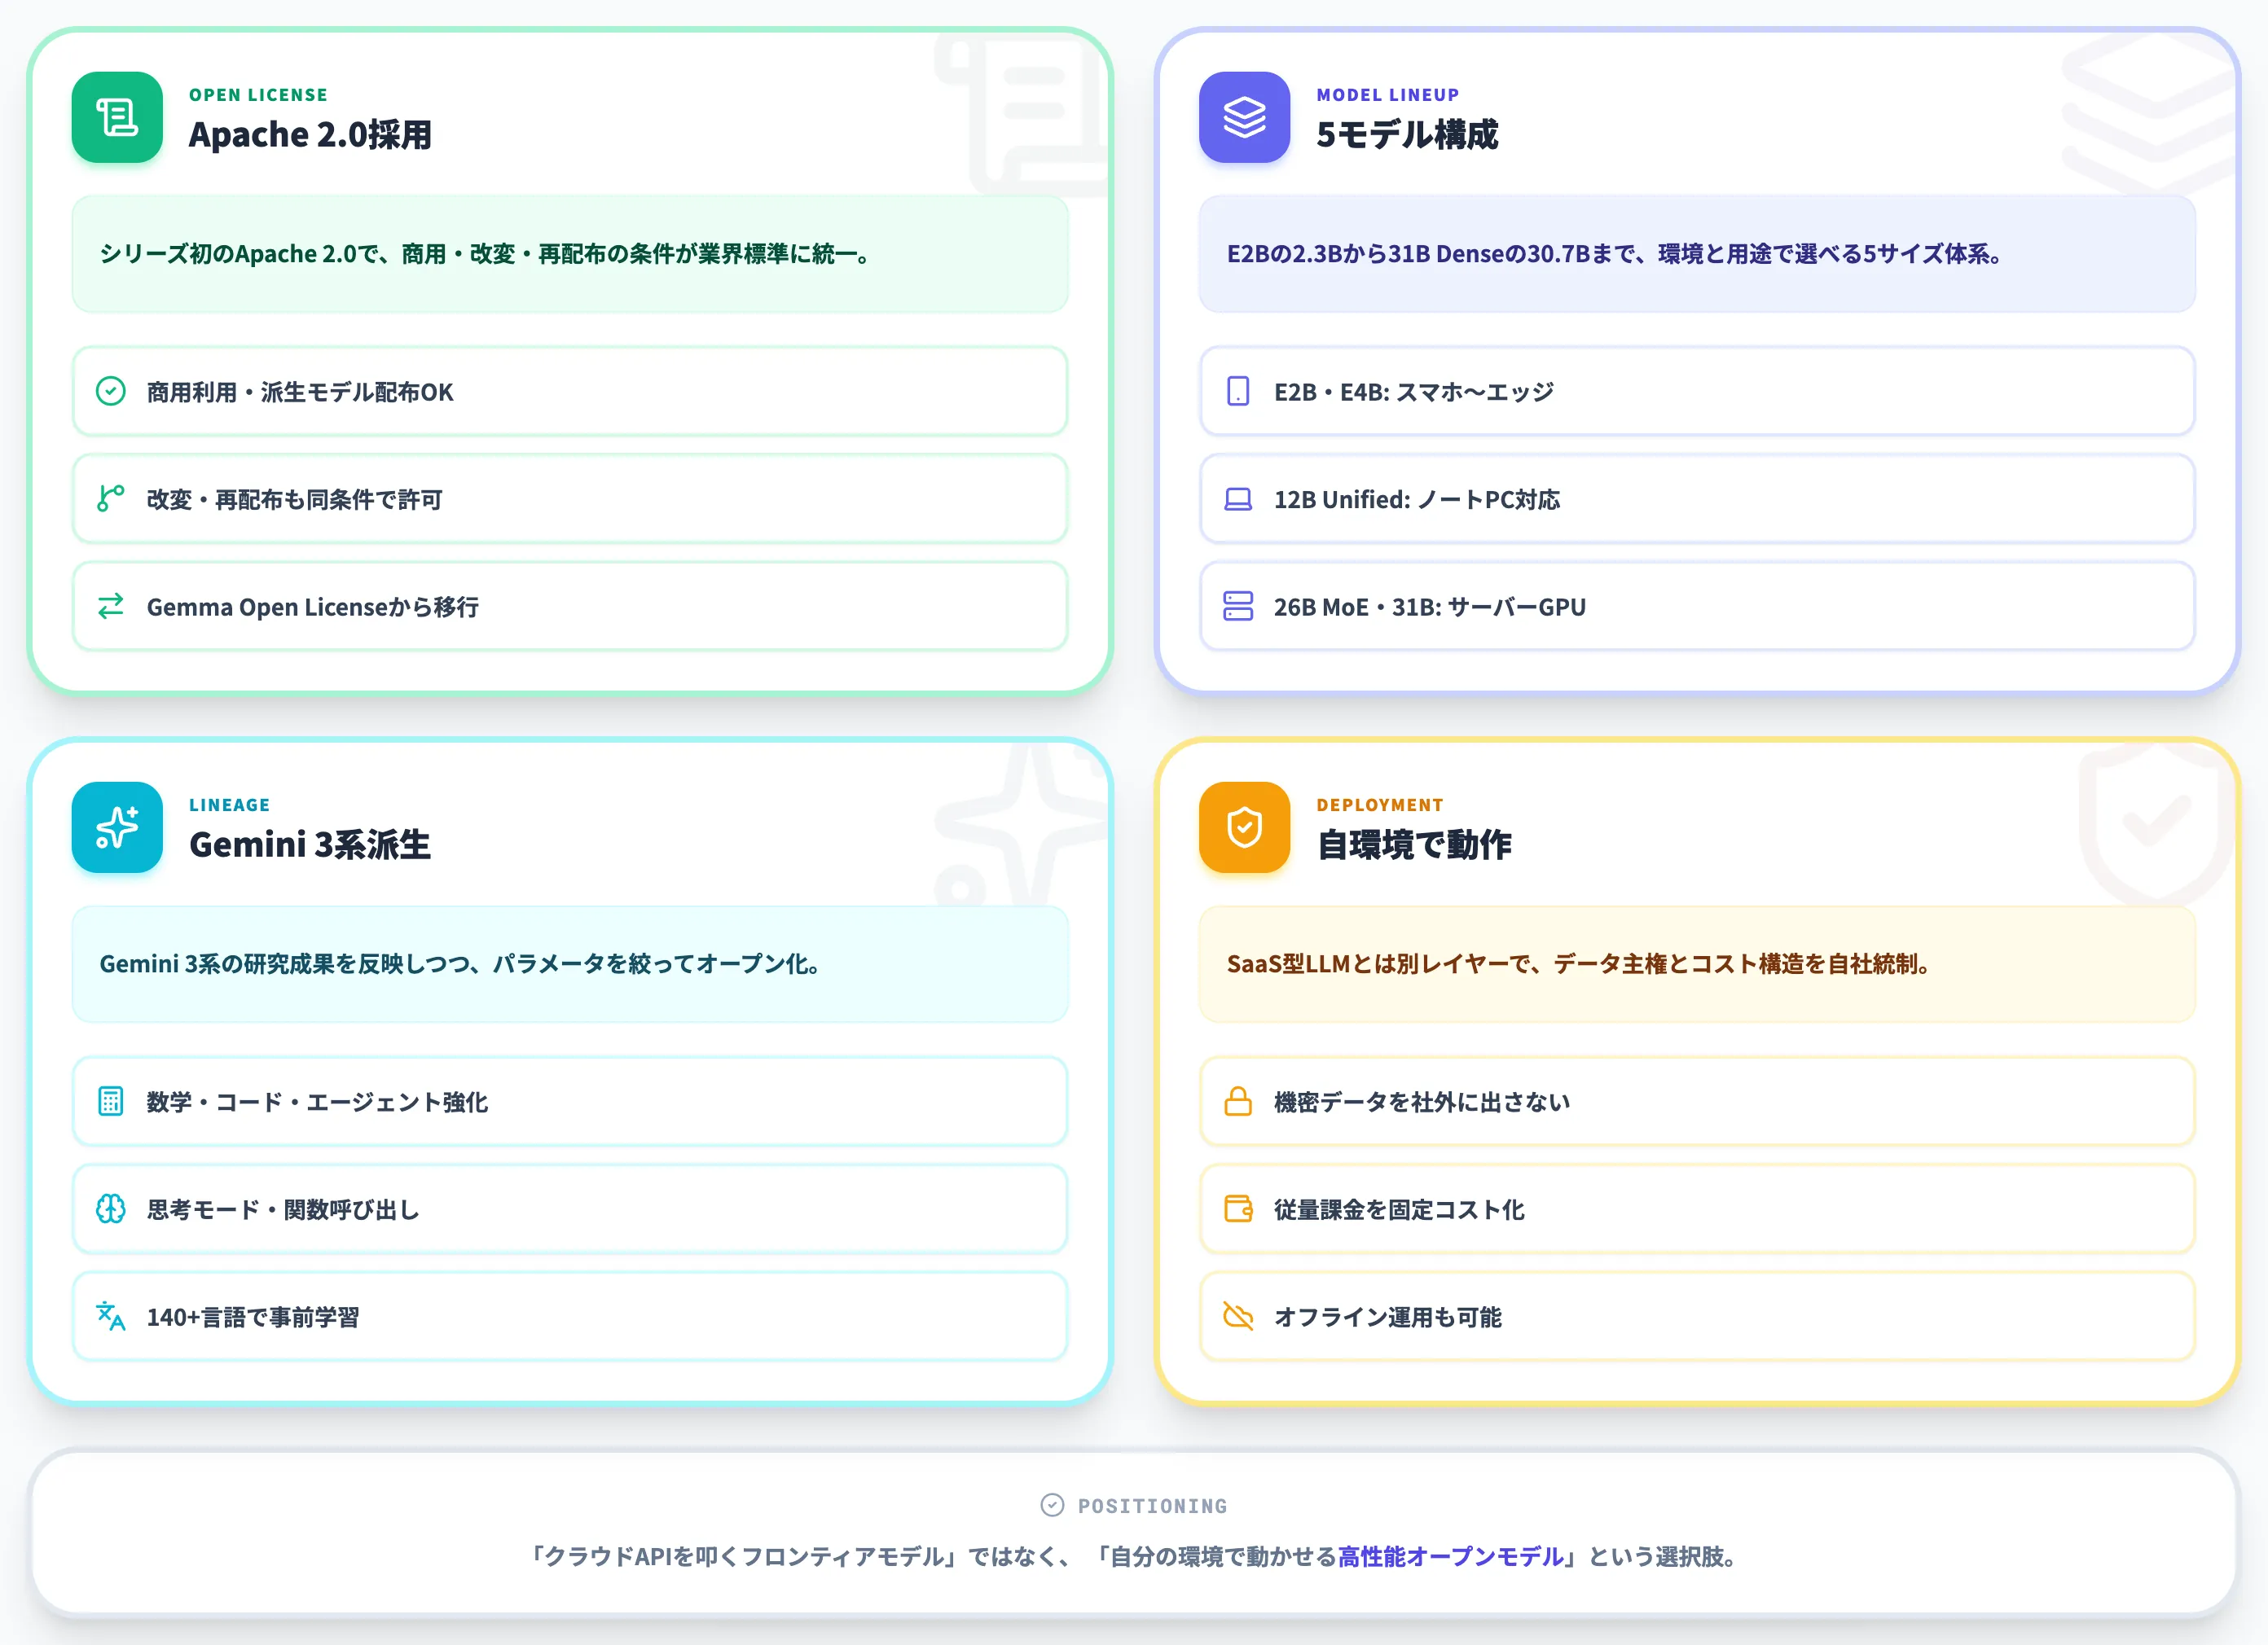Viewport: 2268px width, 1645px height.
Task: Click the MODEL LINEUP label
Action: pos(1388,95)
